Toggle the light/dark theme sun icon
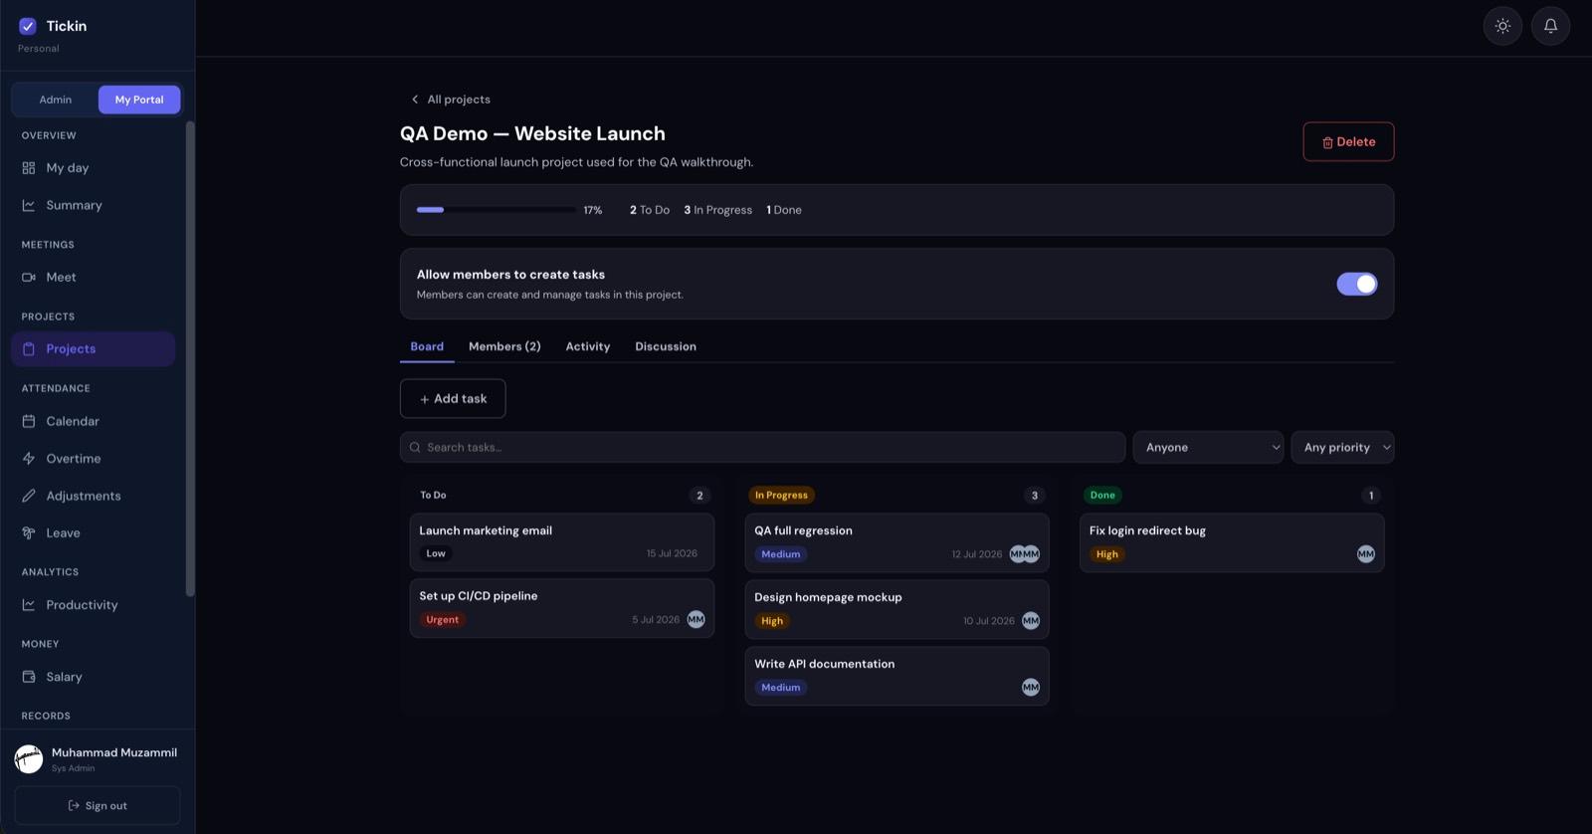This screenshot has height=834, width=1592. tap(1502, 26)
